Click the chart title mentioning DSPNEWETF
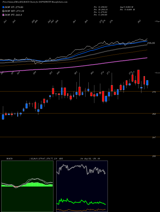This screenshot has width=160, height=212. coord(35,2)
